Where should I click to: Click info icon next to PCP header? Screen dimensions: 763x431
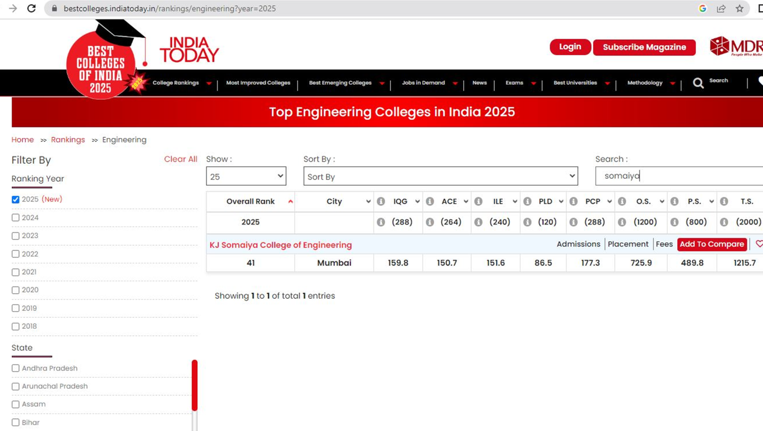573,201
